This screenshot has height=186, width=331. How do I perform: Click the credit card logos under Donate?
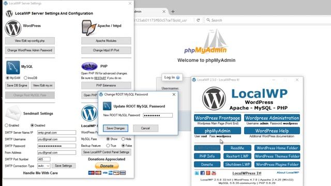[x=107, y=173]
